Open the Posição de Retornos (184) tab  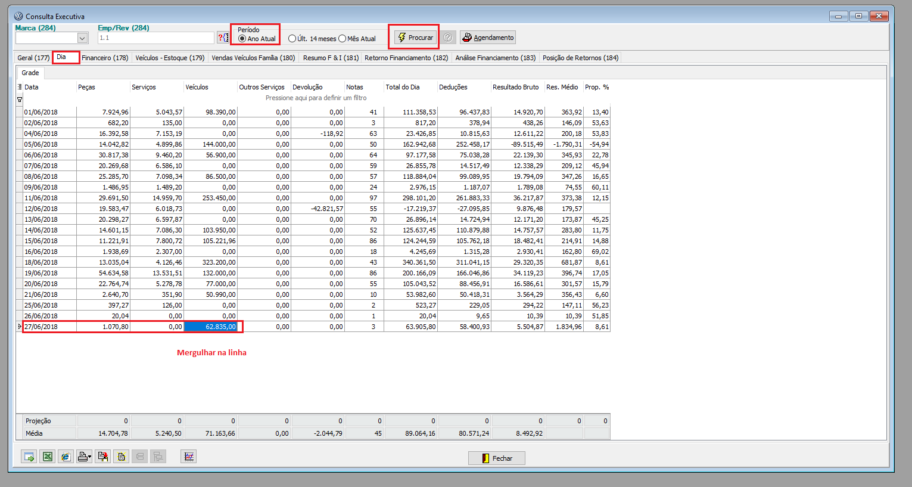[x=580, y=58]
